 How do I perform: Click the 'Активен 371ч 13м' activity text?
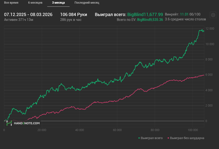18,20
